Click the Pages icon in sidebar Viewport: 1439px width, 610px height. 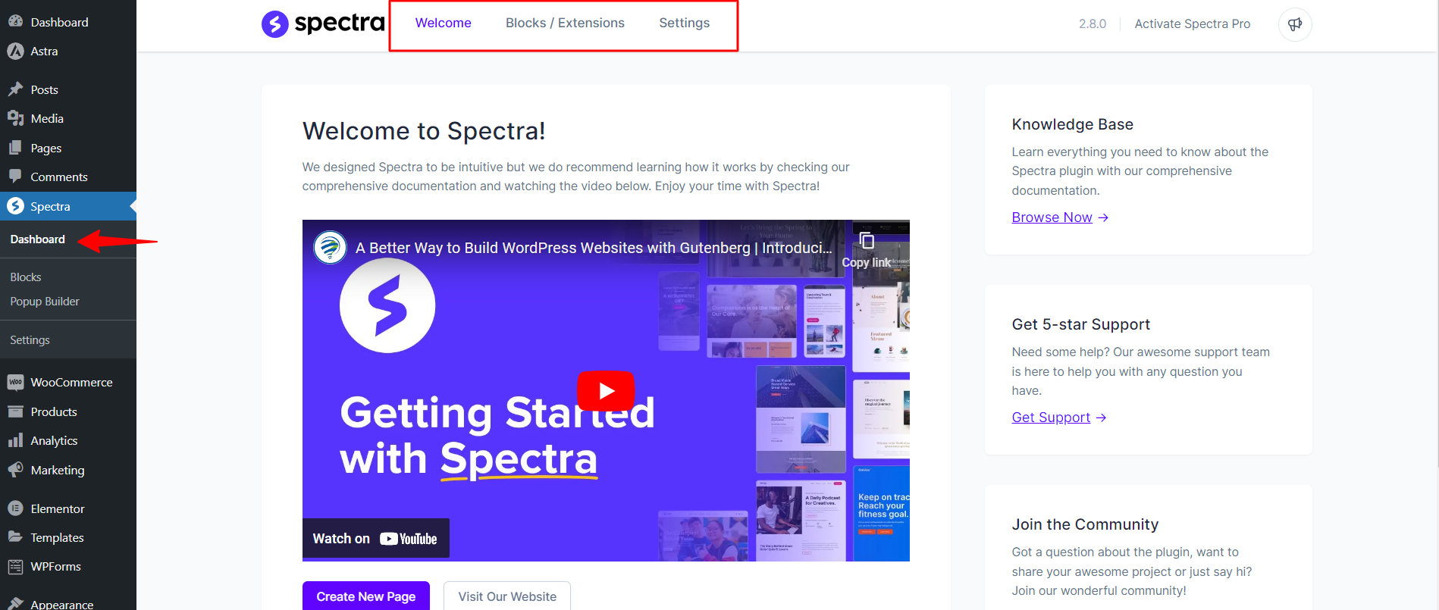click(15, 148)
